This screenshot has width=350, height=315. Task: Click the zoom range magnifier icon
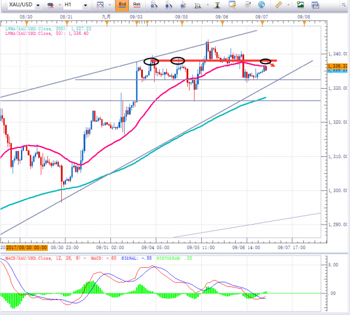(198, 5)
